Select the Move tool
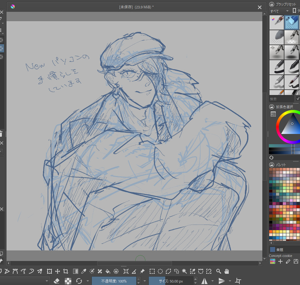 point(58,271)
